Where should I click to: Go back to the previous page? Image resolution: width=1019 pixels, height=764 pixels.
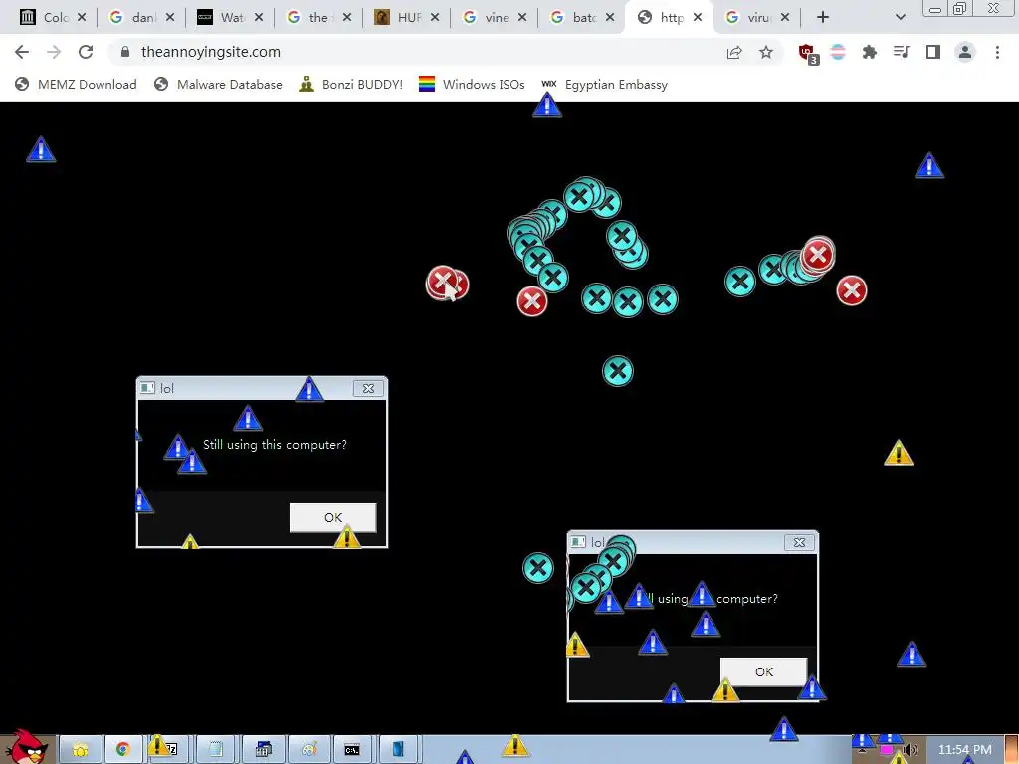(22, 52)
